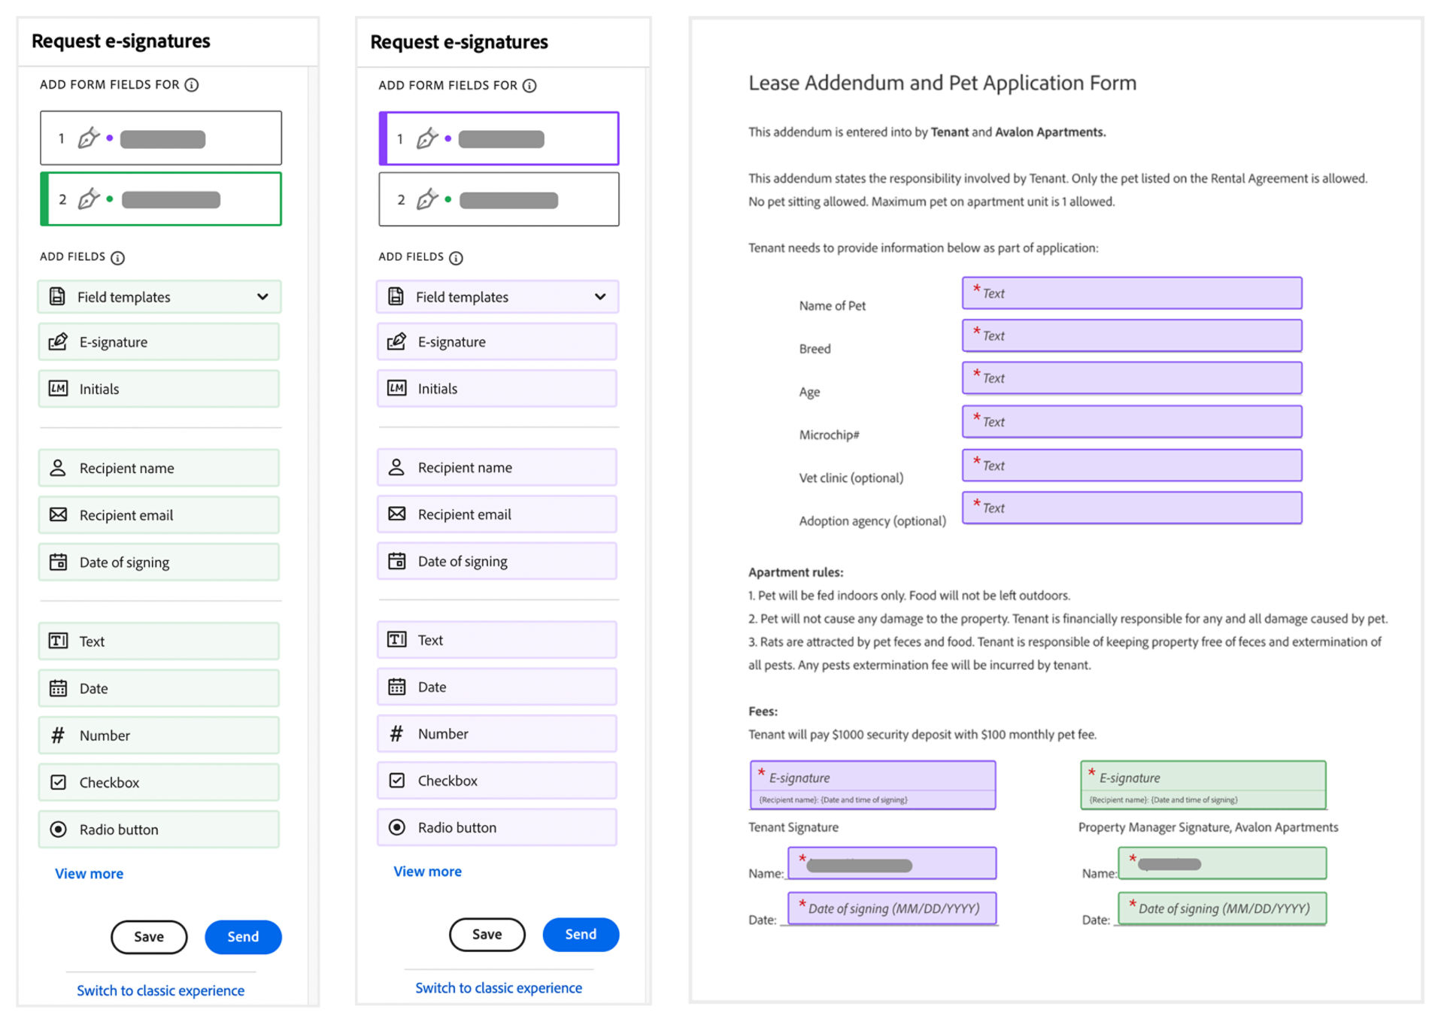Image resolution: width=1444 pixels, height=1022 pixels.
Task: Click View more to show additional fields
Action: coord(89,873)
